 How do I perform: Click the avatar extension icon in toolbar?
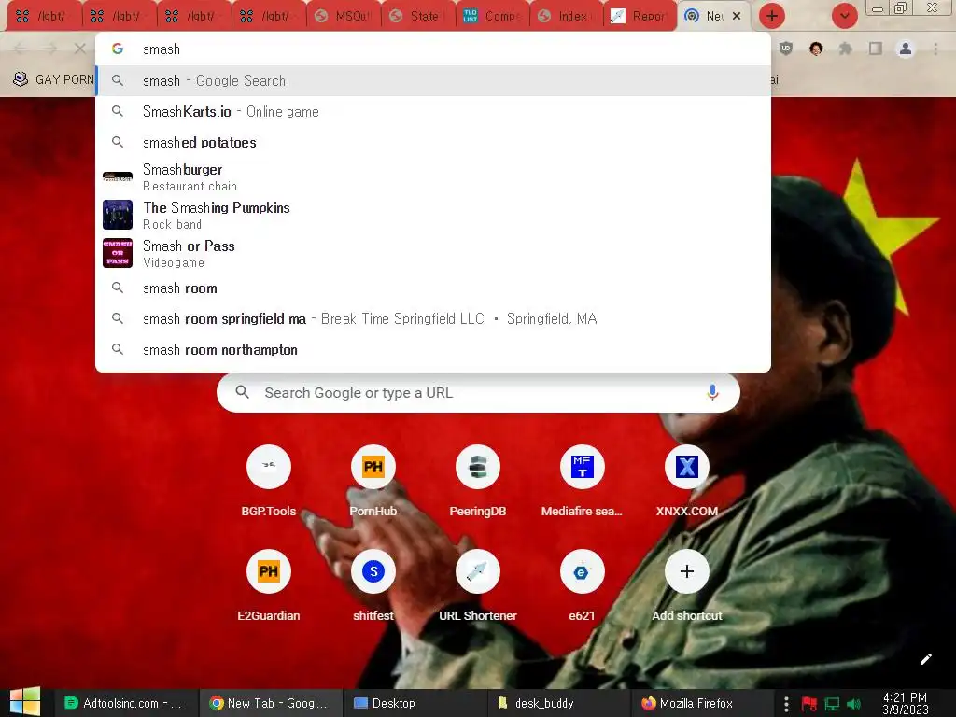[x=816, y=49]
